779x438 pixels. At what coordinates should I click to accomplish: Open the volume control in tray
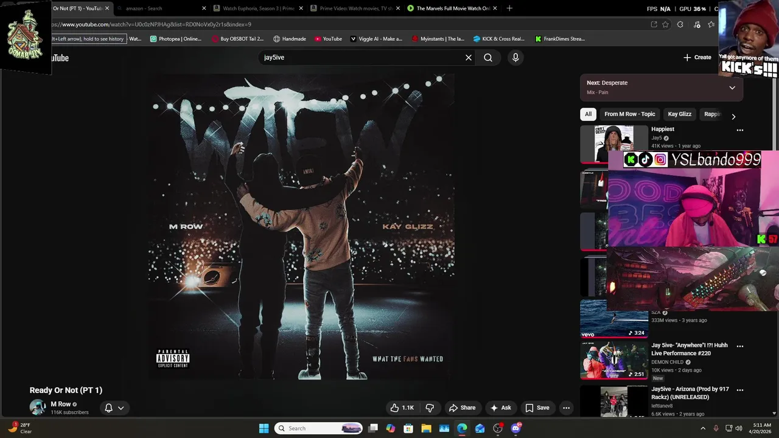[739, 428]
